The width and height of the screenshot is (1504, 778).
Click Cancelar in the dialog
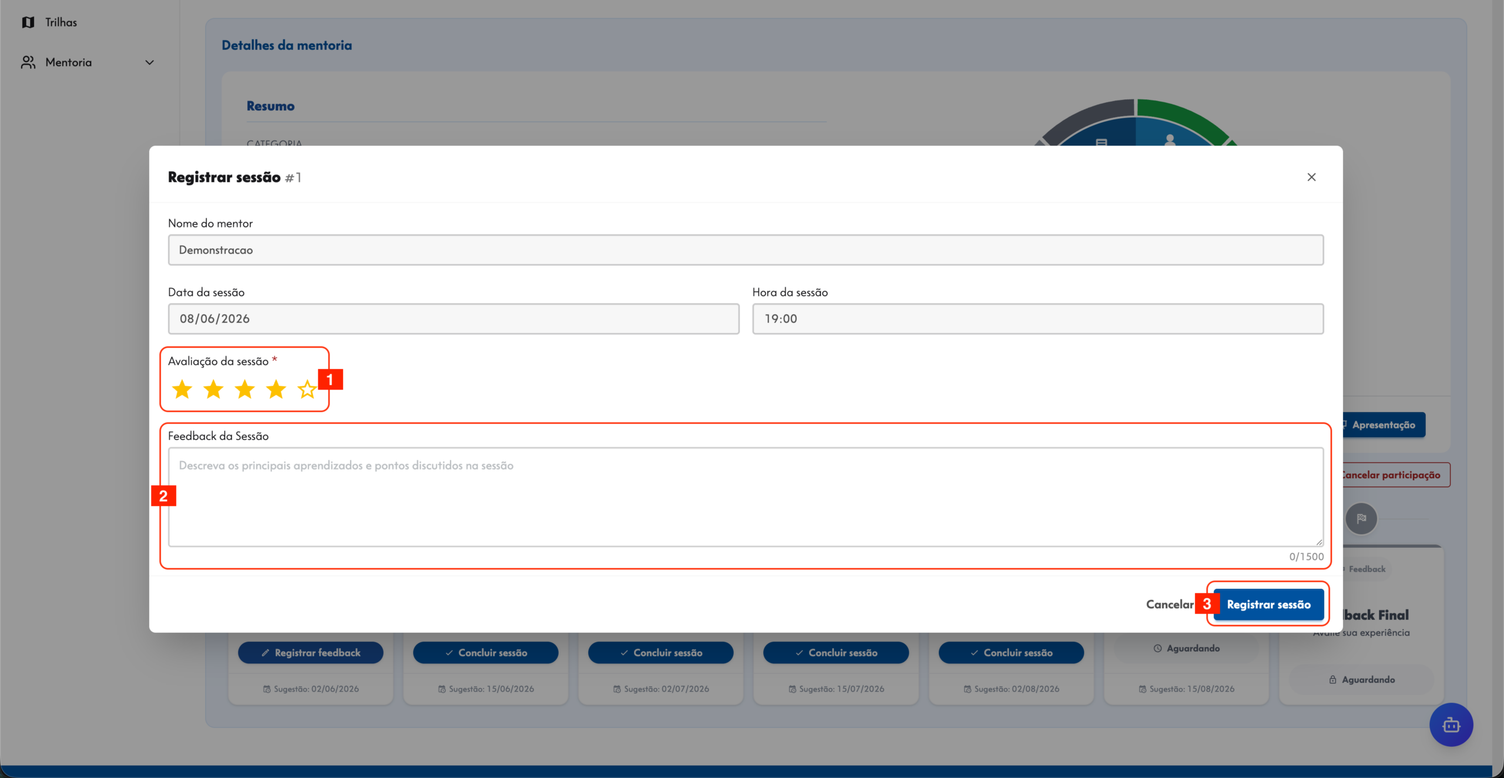[1170, 604]
